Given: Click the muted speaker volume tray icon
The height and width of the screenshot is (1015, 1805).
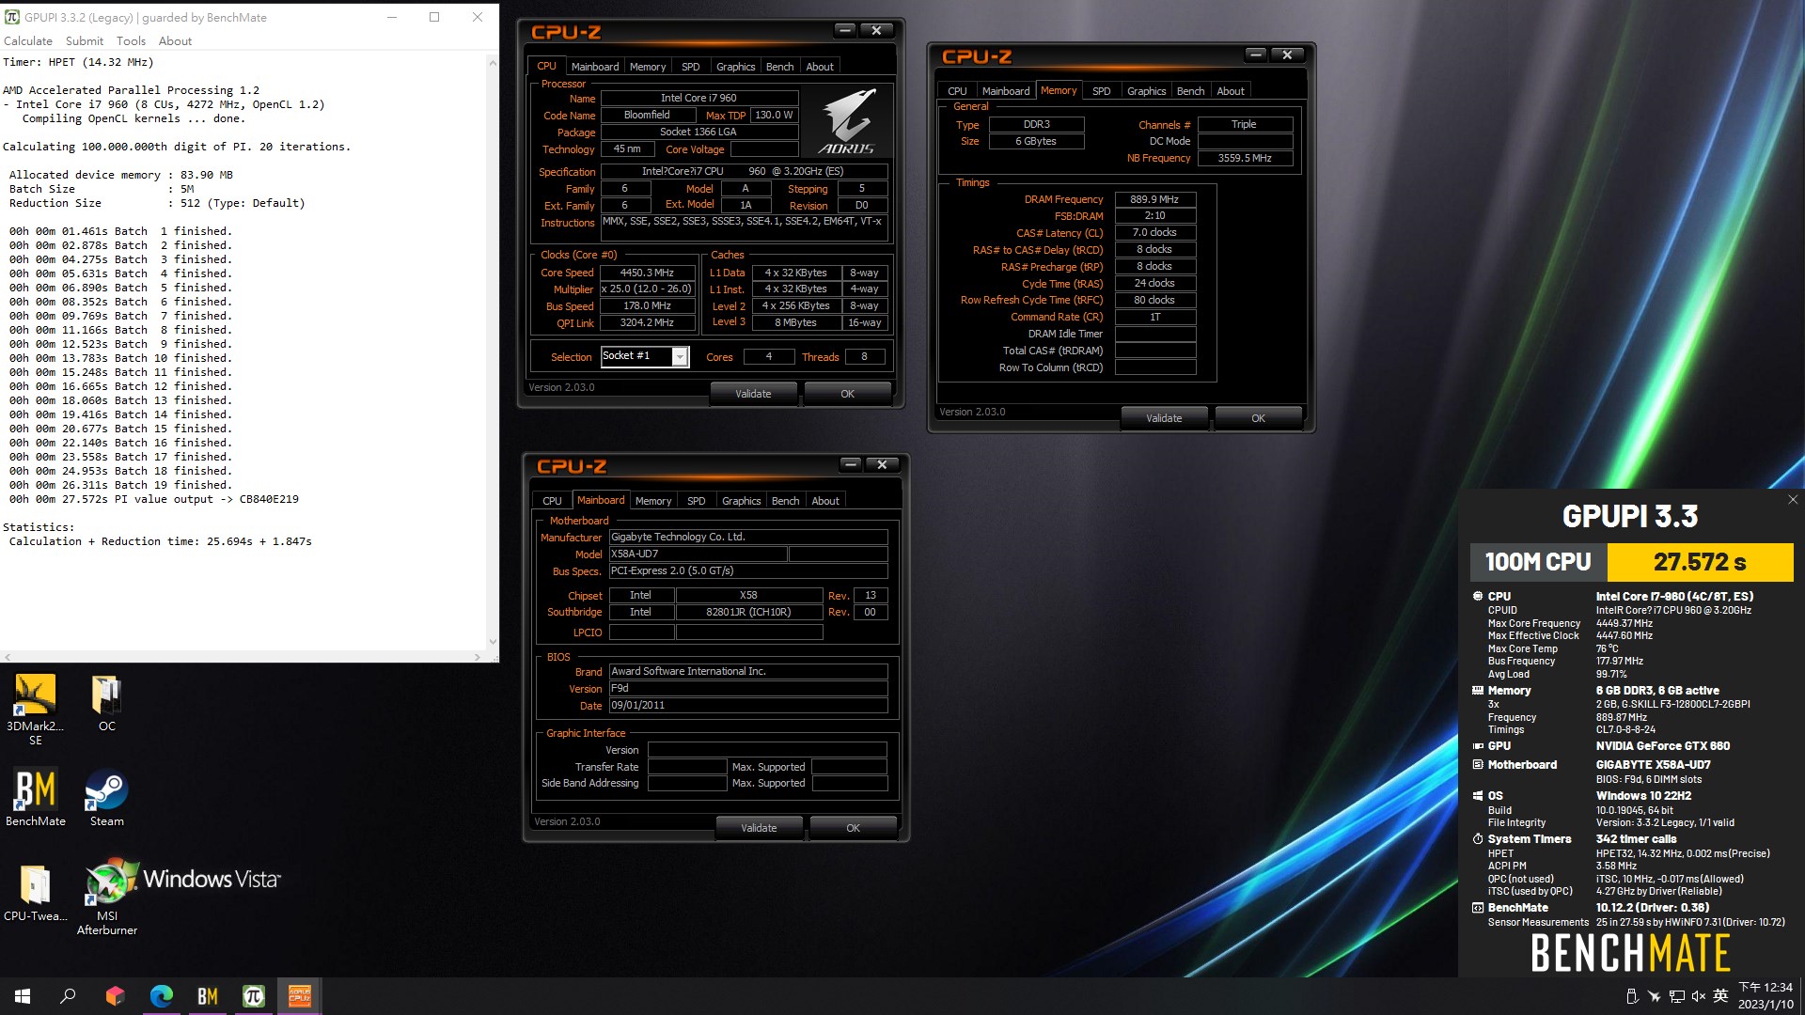Looking at the screenshot, I should pos(1699,996).
